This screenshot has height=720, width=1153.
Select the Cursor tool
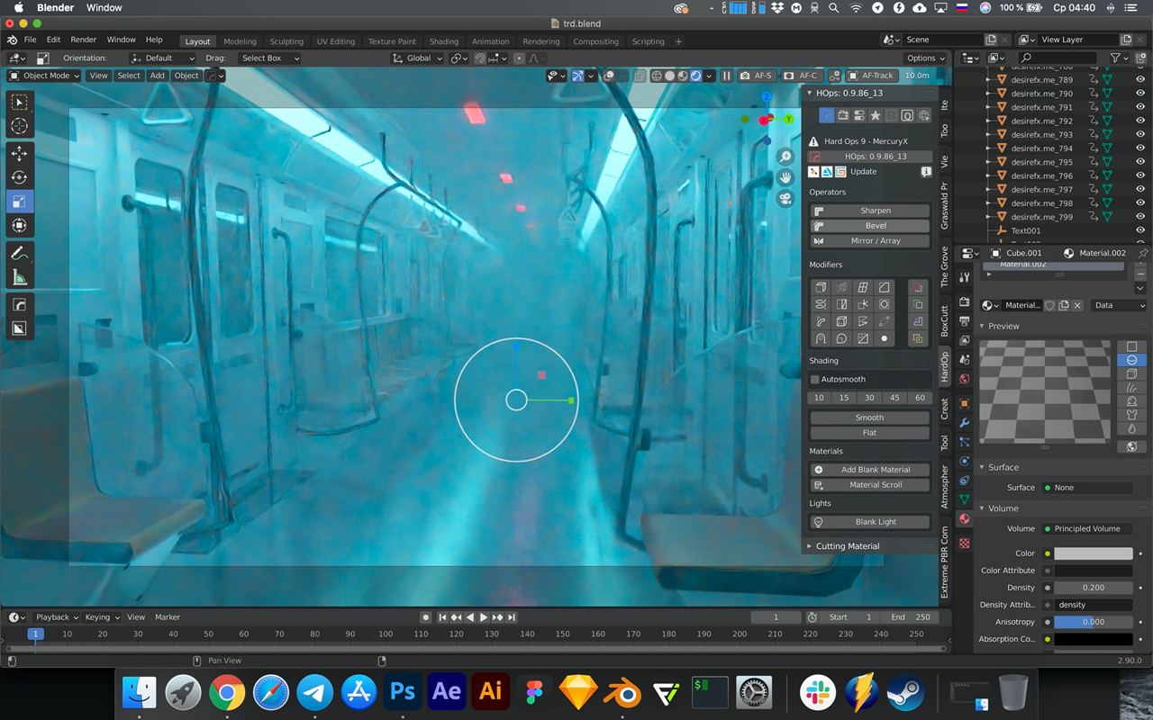click(20, 126)
